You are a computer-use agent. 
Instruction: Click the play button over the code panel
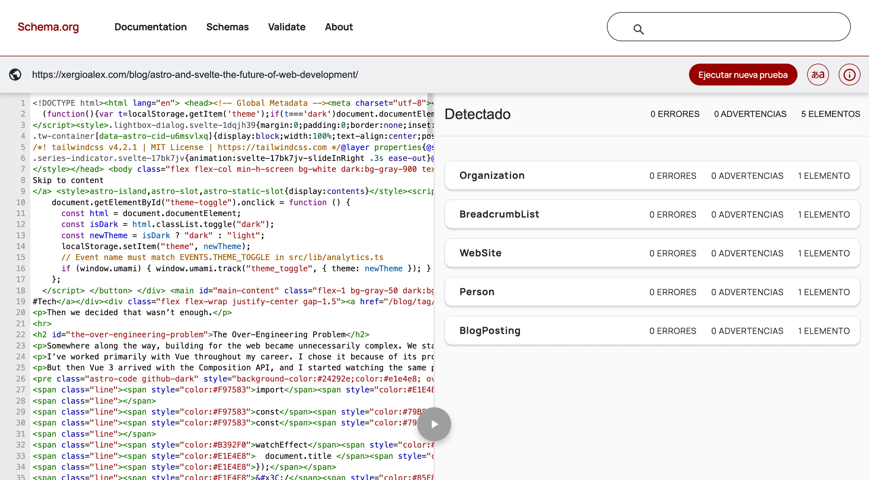434,424
